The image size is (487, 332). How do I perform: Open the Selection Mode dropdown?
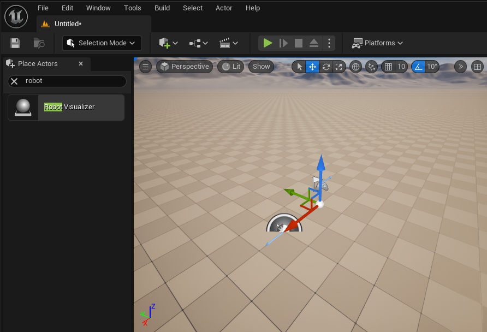pyautogui.click(x=102, y=43)
